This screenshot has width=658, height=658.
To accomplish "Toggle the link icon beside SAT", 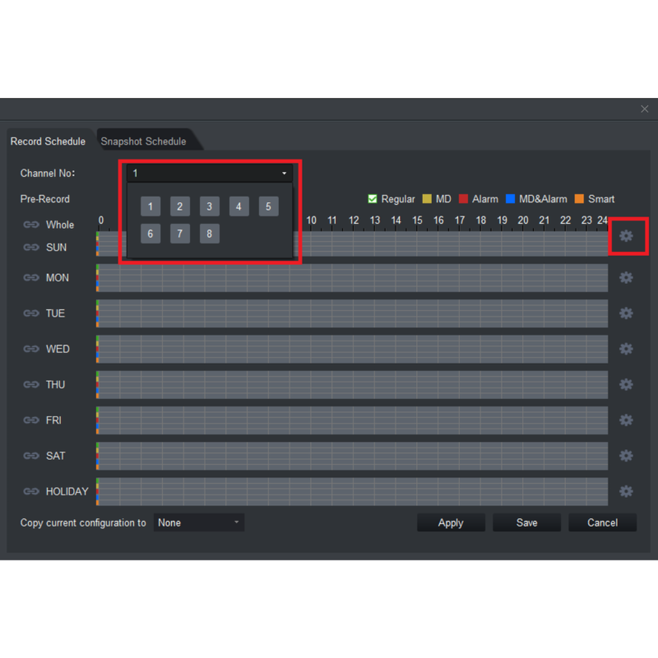I will pyautogui.click(x=31, y=456).
